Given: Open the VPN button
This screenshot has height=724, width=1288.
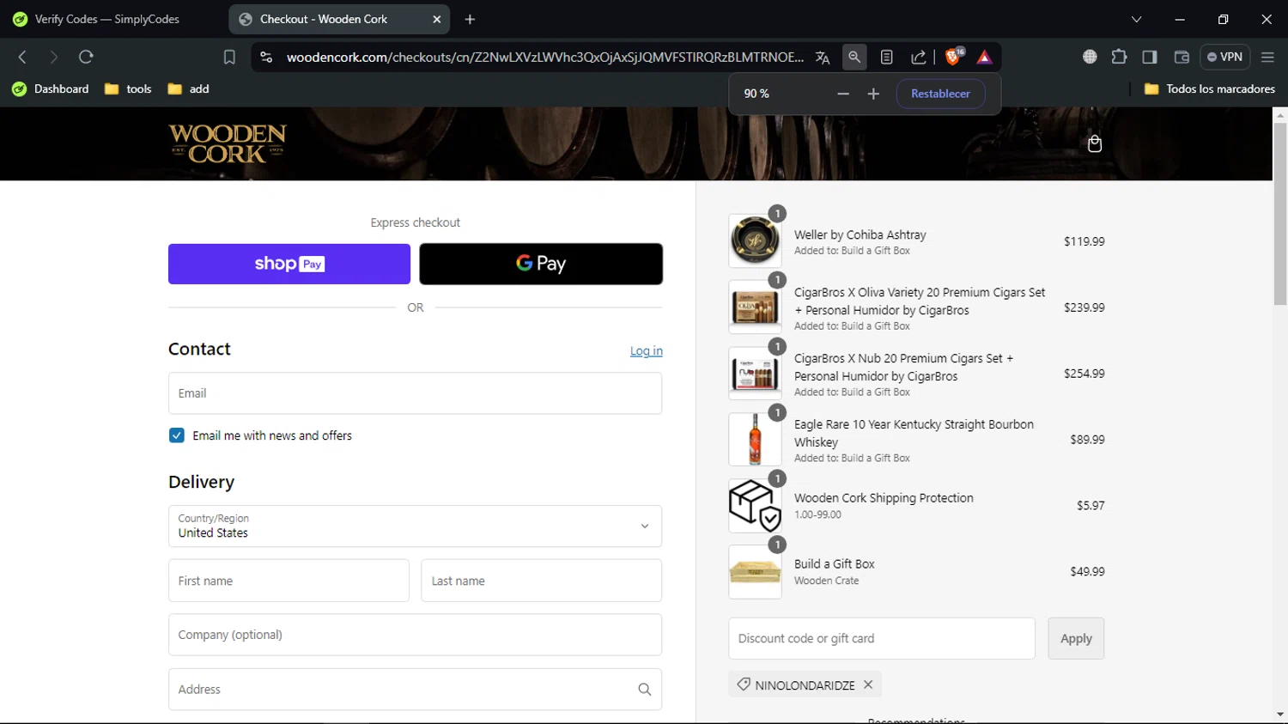Looking at the screenshot, I should pos(1224,57).
